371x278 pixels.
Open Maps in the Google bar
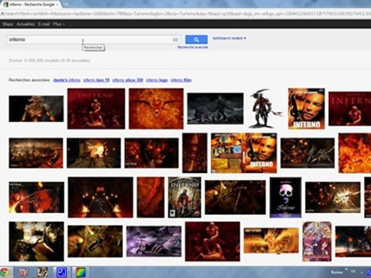pos(8,24)
